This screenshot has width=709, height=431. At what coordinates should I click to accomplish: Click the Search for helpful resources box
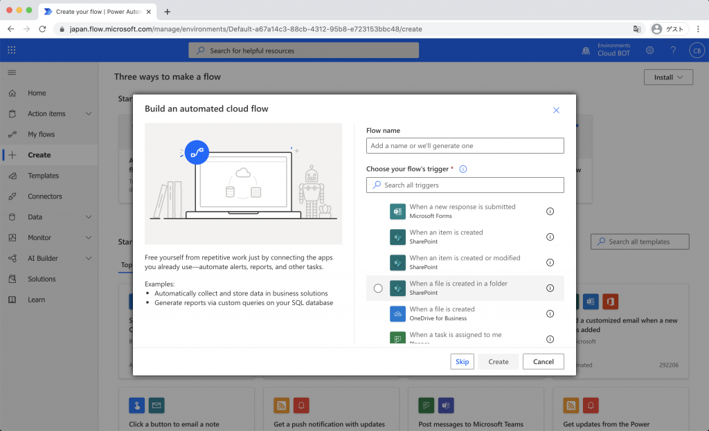pos(303,50)
